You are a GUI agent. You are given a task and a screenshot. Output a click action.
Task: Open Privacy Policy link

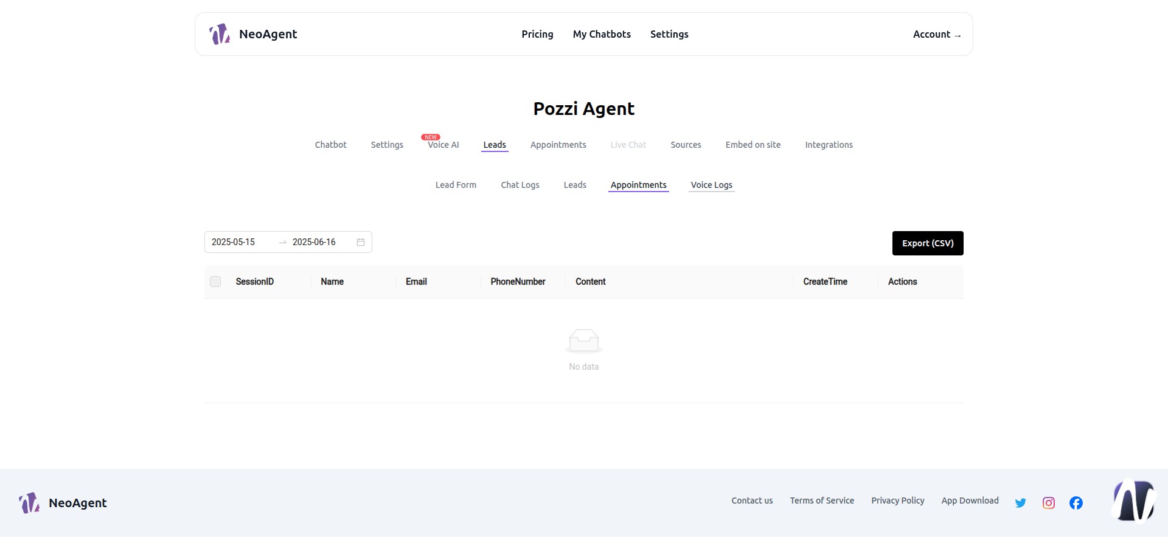click(897, 501)
